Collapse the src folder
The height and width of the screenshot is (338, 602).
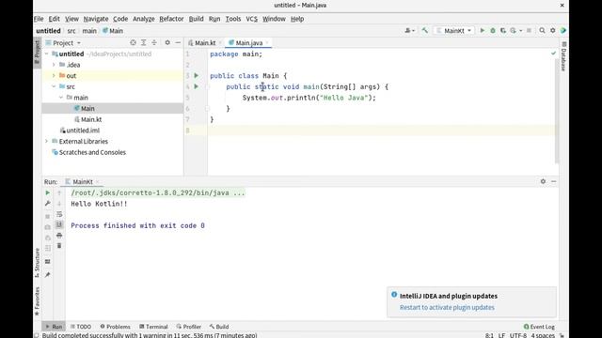pyautogui.click(x=54, y=86)
